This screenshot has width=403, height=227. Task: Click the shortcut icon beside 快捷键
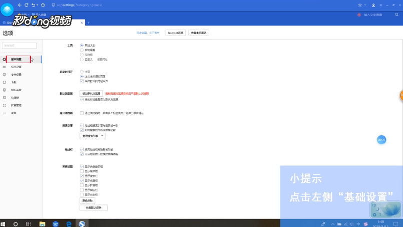[x=4, y=98]
